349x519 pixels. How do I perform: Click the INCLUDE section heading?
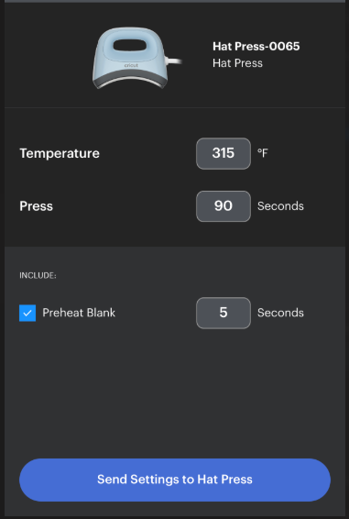click(x=38, y=275)
